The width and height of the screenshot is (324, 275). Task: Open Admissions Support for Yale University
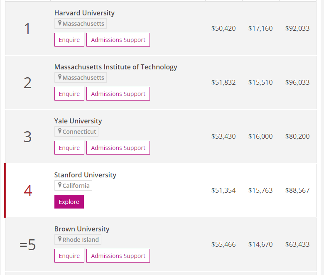click(118, 148)
